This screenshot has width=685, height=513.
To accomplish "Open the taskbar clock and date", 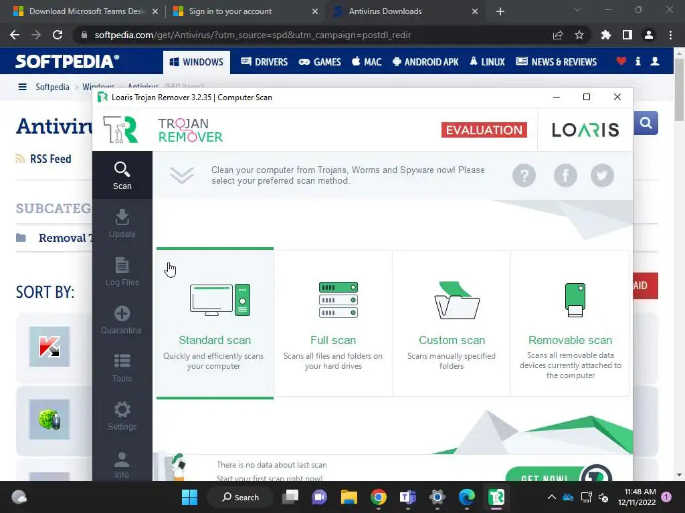I will pos(637,497).
